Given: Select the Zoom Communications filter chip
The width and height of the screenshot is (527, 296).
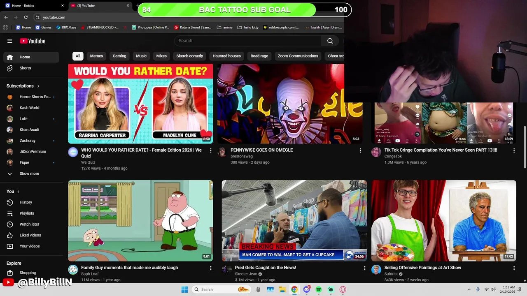Looking at the screenshot, I should [298, 56].
